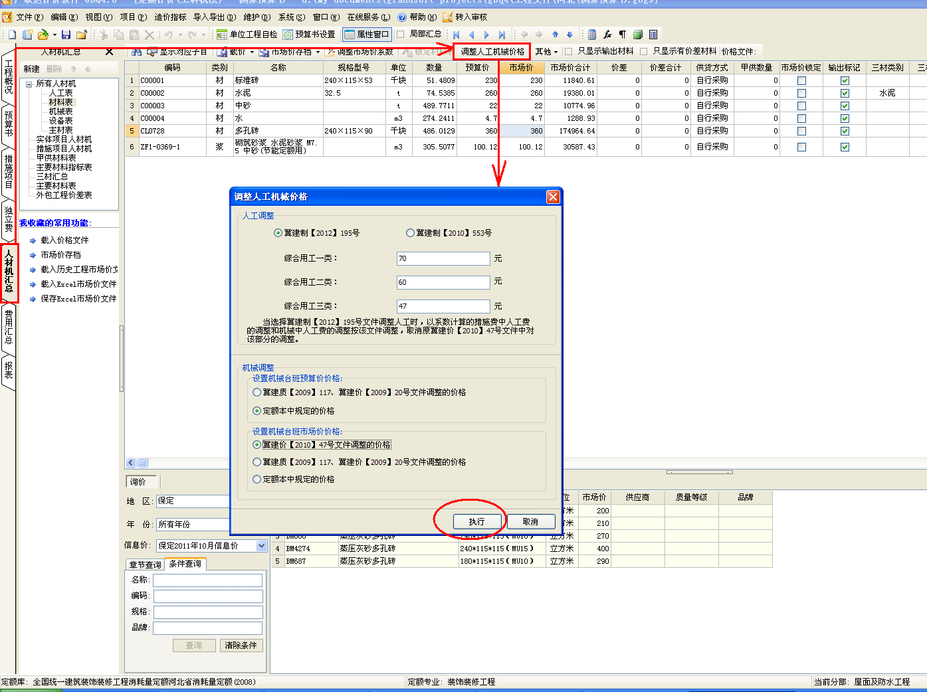Click previous record blue arrow
This screenshot has height=692, width=927.
[x=472, y=35]
